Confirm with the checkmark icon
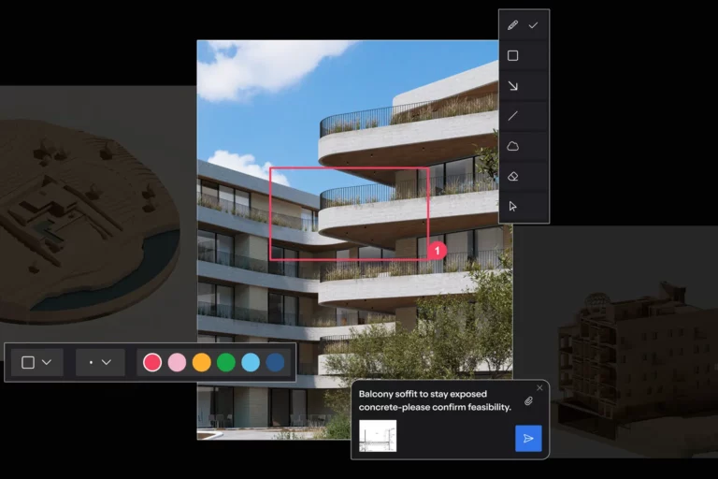Viewport: 718px width, 479px height. coord(533,25)
